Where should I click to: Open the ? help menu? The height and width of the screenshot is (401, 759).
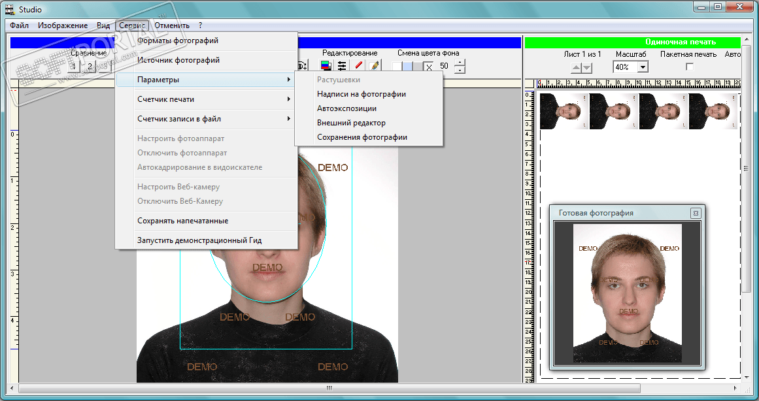(x=200, y=25)
